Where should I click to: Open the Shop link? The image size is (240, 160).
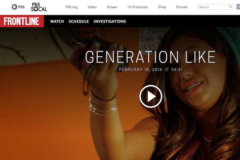pos(162,7)
